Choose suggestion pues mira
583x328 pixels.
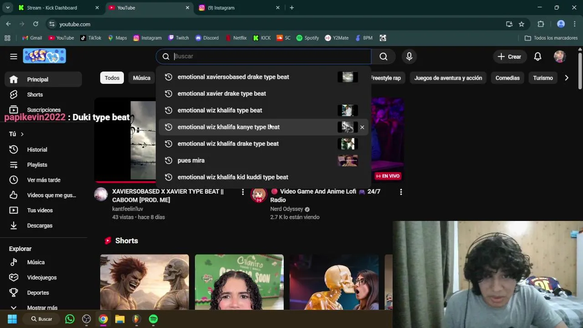click(x=263, y=160)
